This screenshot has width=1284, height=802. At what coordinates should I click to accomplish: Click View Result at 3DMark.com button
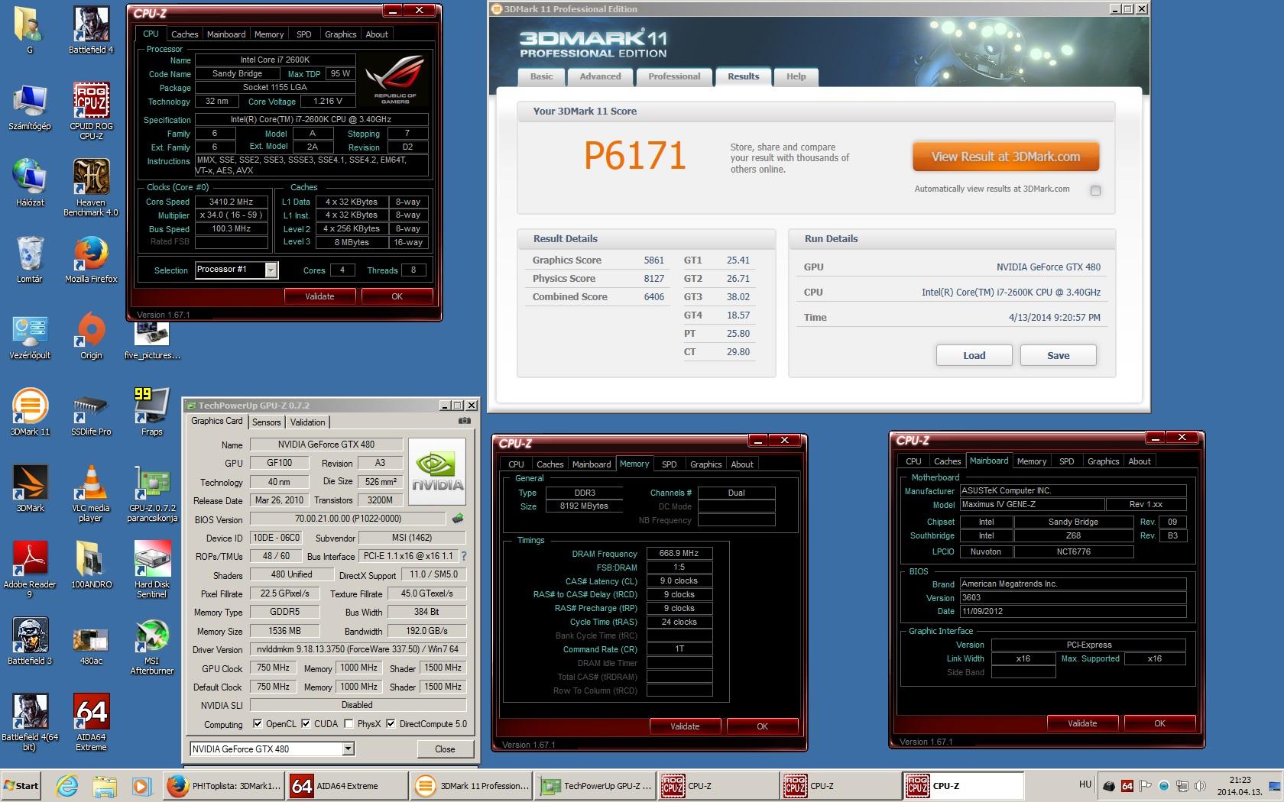[1006, 157]
